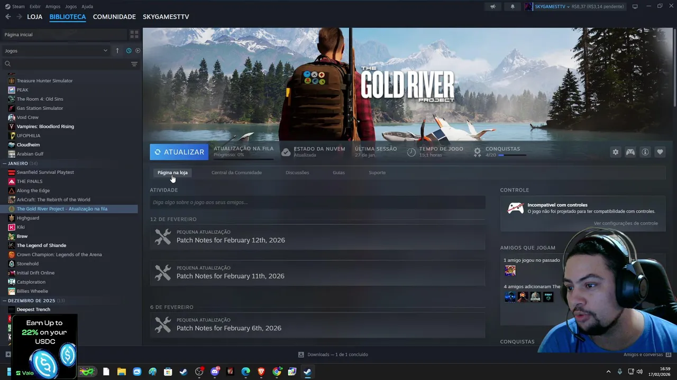677x380 pixels.
Task: Open Patch Notes for February 11th, 2026
Action: 230,276
